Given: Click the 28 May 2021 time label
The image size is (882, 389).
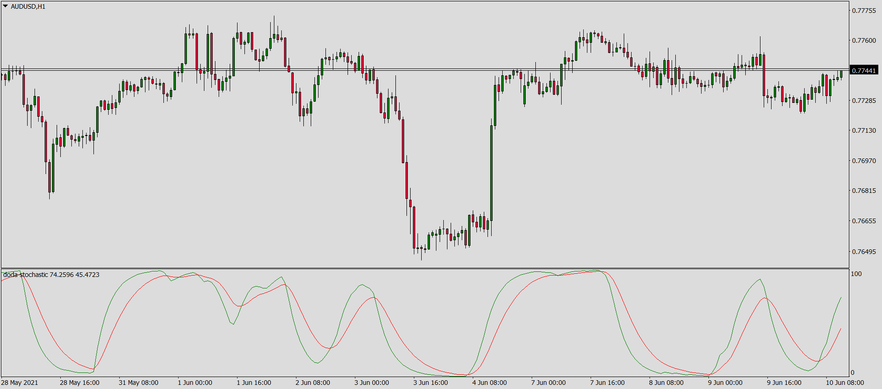Looking at the screenshot, I should point(20,383).
